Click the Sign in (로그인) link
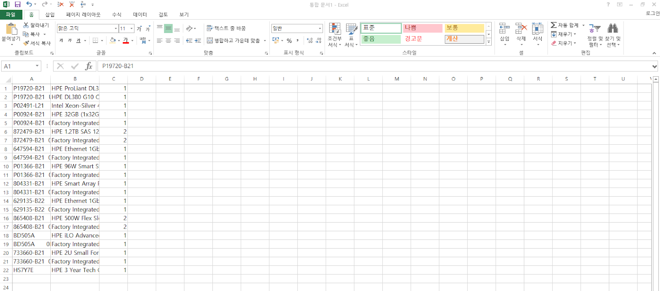The width and height of the screenshot is (660, 291). (x=652, y=13)
